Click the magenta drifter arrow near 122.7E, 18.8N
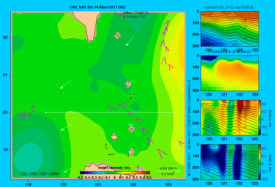The height and width of the screenshot is (187, 275). (162, 153)
